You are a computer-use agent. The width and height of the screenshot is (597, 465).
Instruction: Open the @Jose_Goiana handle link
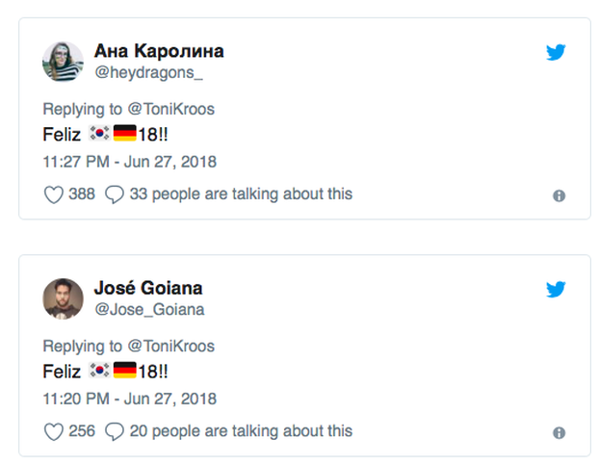148,309
